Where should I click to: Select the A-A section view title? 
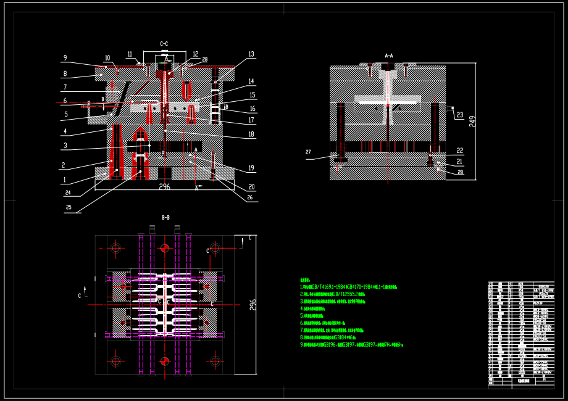click(389, 56)
